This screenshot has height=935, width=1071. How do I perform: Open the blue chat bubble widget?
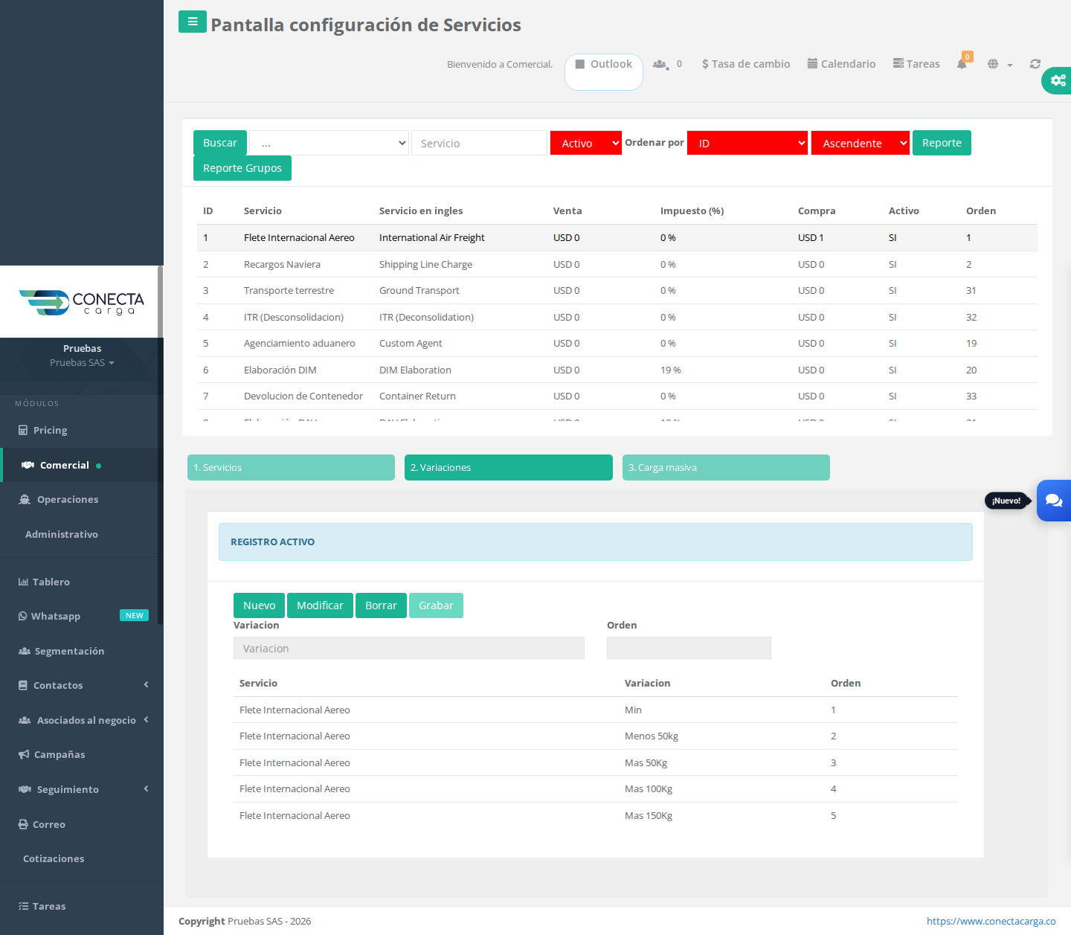1054,501
